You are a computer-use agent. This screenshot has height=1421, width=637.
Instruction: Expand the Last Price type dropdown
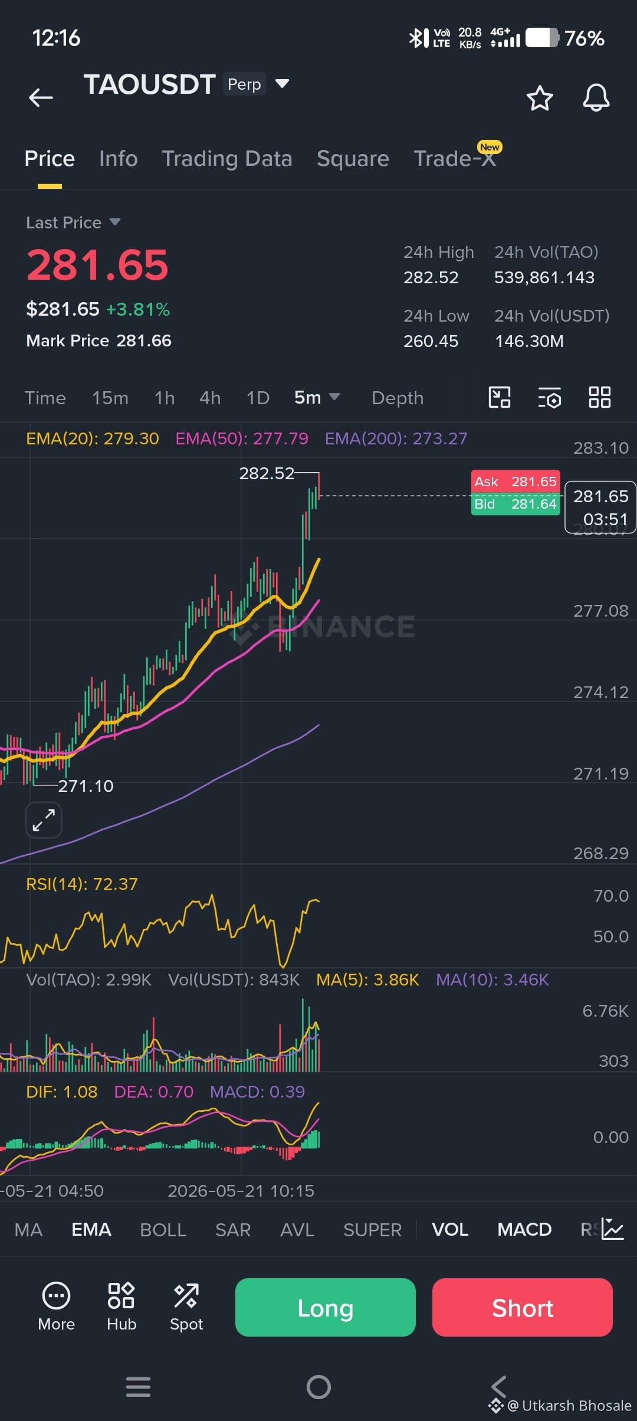(x=115, y=222)
